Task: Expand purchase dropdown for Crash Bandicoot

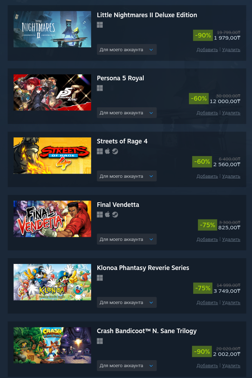Action: (x=127, y=366)
